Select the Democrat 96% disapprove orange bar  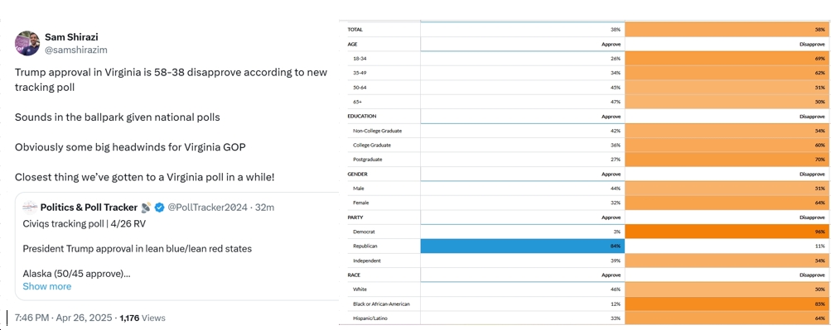coord(727,232)
